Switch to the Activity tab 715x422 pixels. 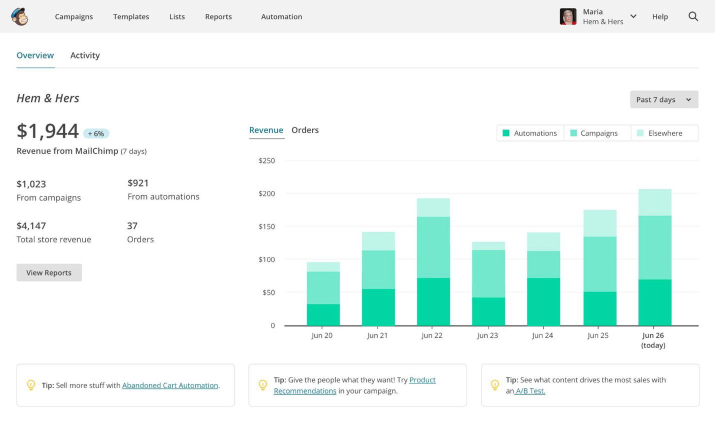click(84, 55)
